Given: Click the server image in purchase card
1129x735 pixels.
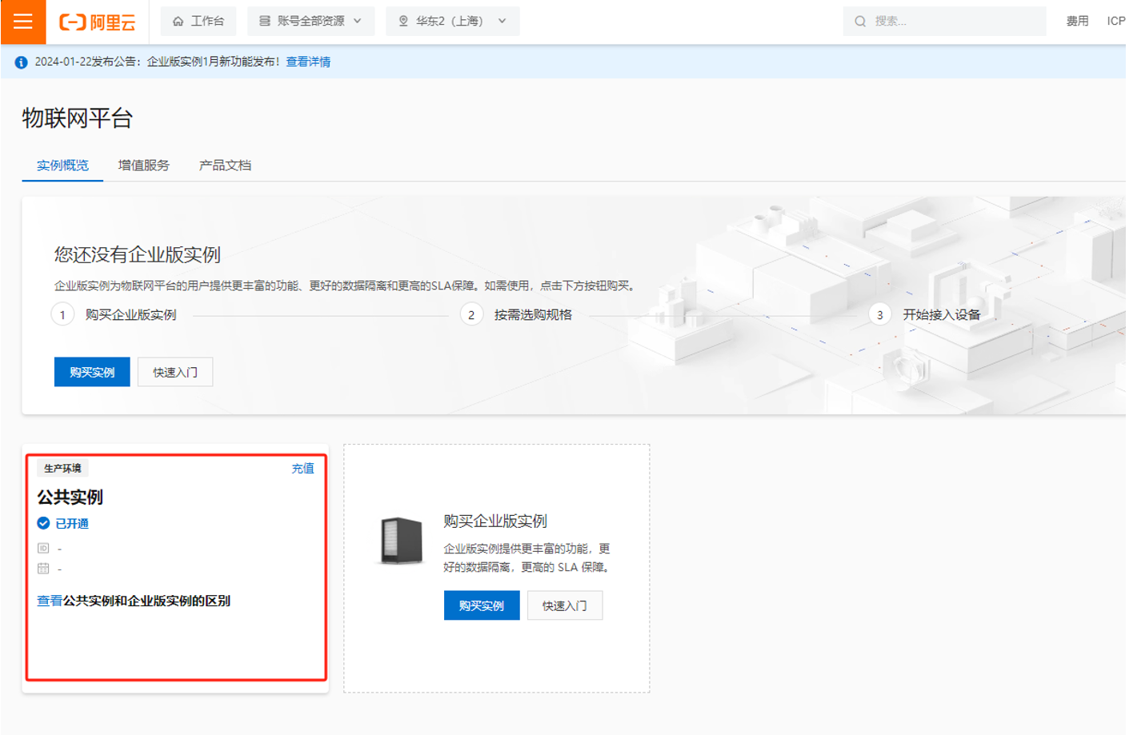Looking at the screenshot, I should 402,541.
